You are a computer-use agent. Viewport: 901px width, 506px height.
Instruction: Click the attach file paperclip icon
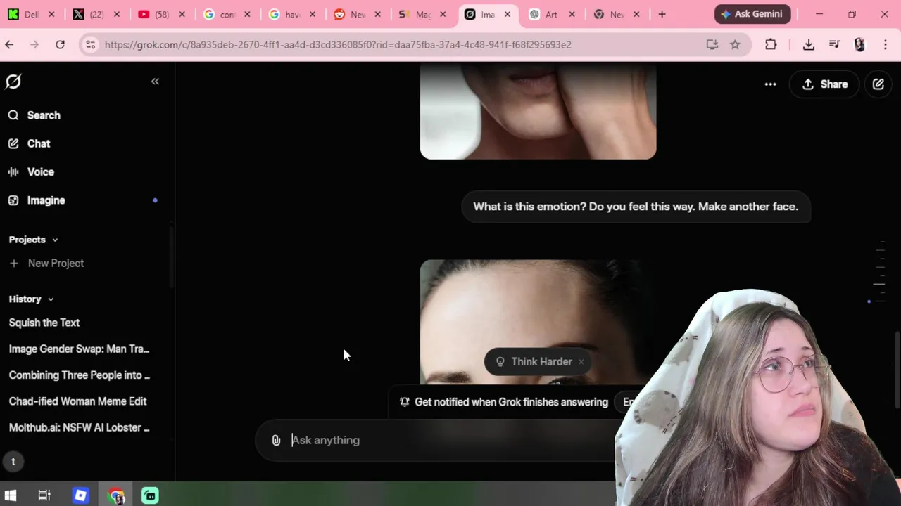pyautogui.click(x=277, y=440)
